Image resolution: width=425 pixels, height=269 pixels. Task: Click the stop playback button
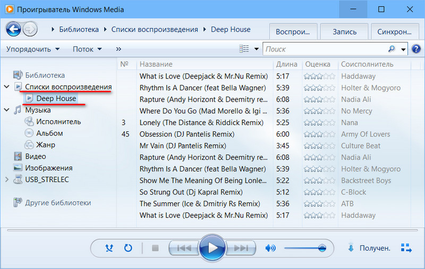tap(155, 248)
